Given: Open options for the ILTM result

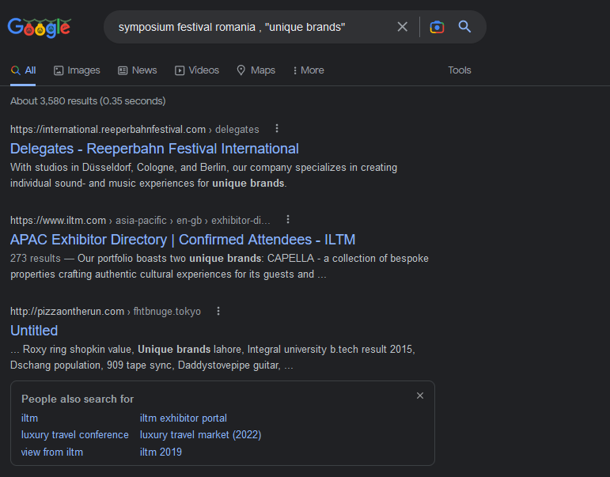Looking at the screenshot, I should click(288, 219).
